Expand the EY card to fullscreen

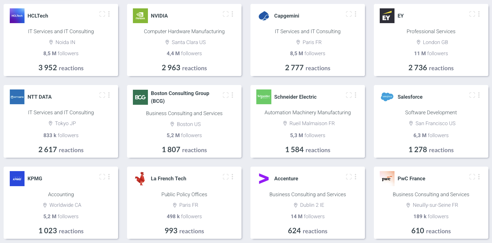point(472,14)
